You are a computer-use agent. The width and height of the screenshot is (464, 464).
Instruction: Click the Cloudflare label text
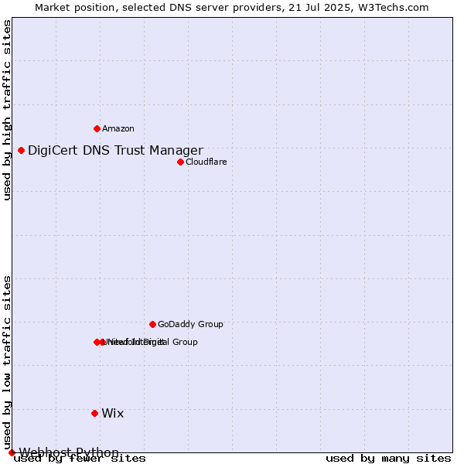[x=206, y=162]
